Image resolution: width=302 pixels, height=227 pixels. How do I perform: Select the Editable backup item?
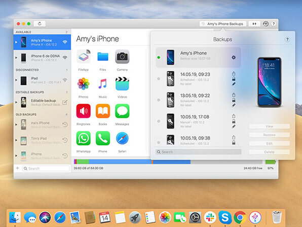coord(42,102)
